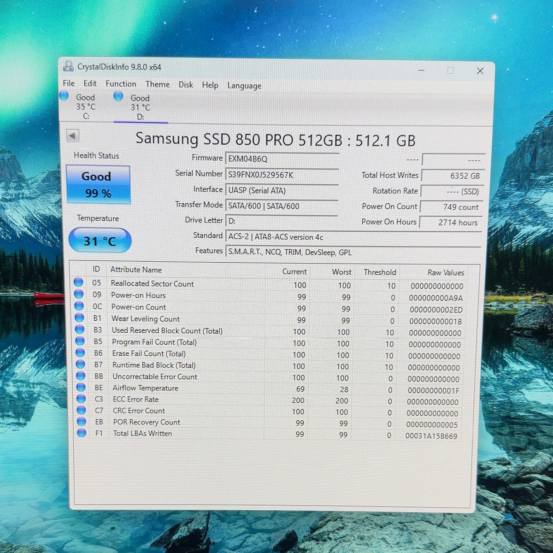Image resolution: width=553 pixels, height=553 pixels.
Task: Click the status orb for Airflow Temperature
Action: pyautogui.click(x=81, y=387)
